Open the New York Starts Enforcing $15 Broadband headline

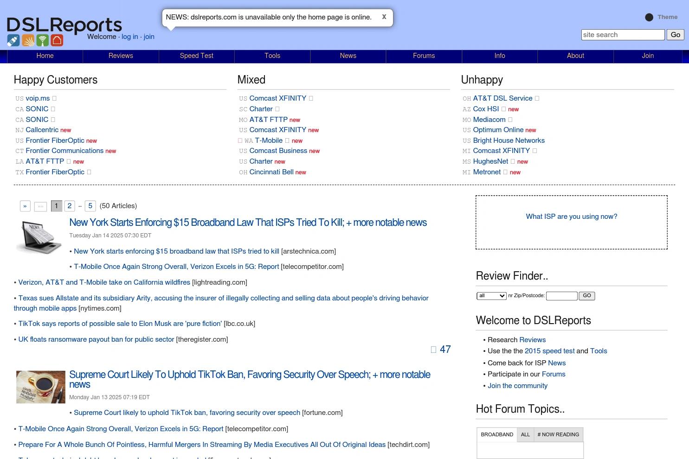coord(248,223)
